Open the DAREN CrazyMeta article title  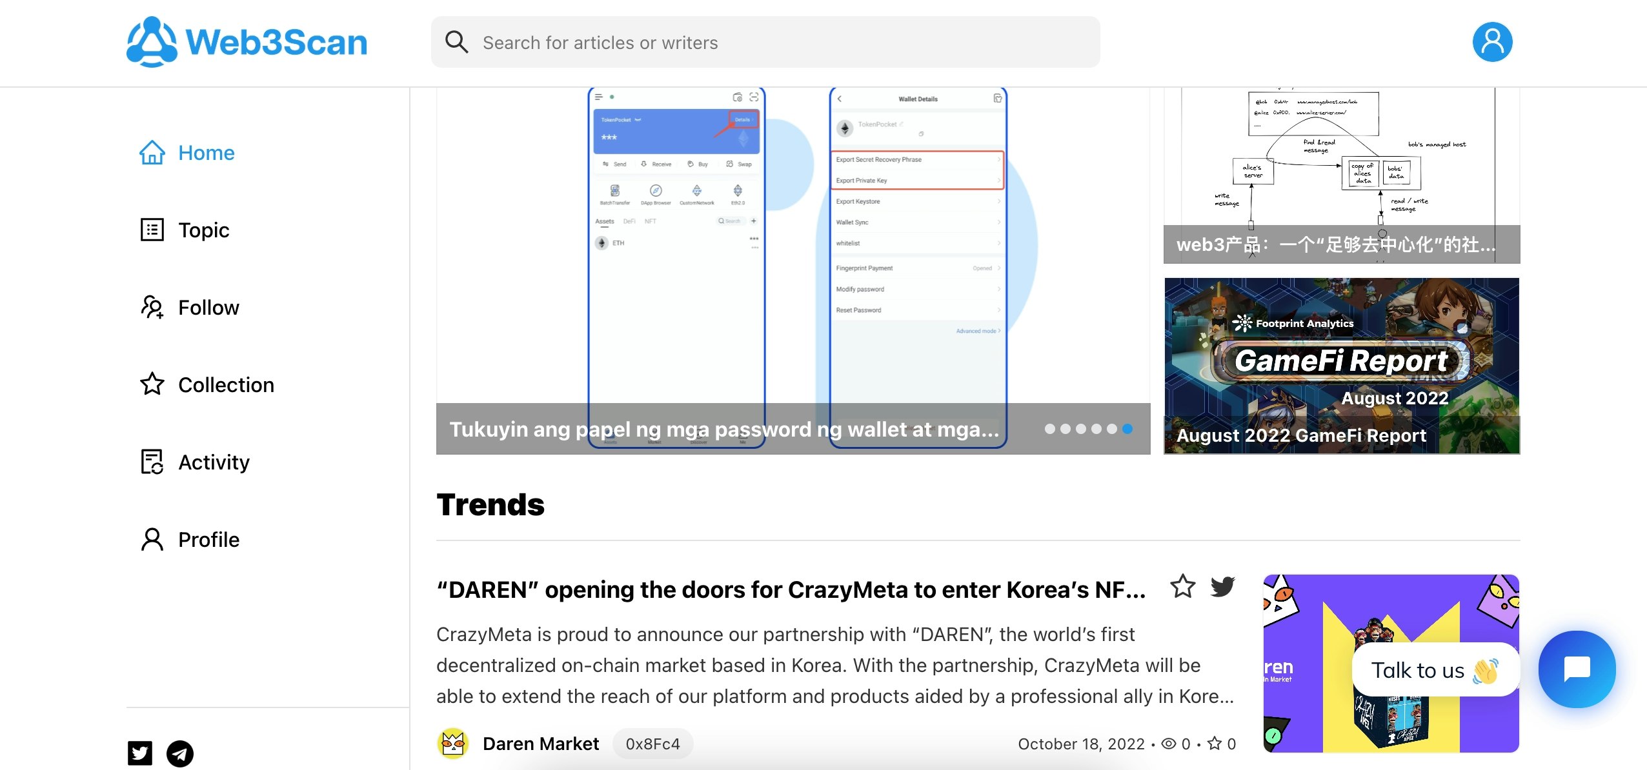[x=791, y=590]
